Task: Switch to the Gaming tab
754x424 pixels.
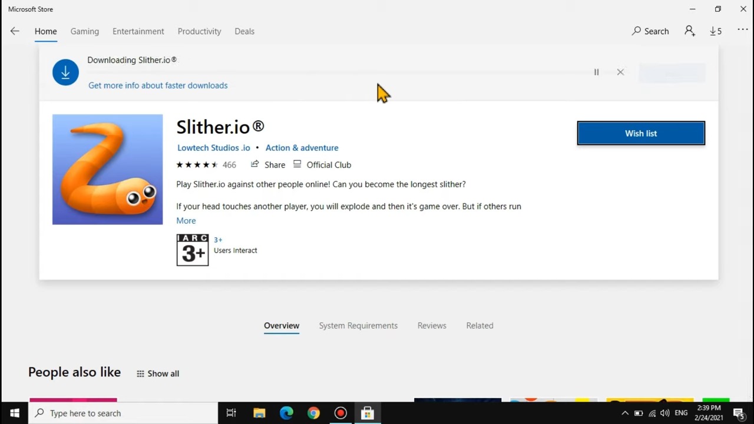Action: pos(85,31)
